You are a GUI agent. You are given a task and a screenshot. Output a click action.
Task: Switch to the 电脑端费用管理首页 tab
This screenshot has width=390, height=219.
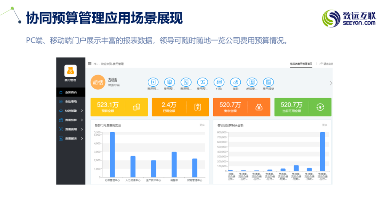pyautogui.click(x=301, y=63)
